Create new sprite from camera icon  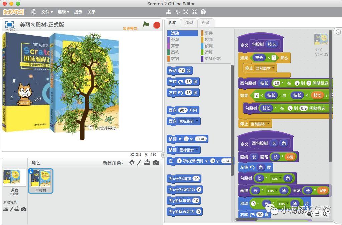156,163
